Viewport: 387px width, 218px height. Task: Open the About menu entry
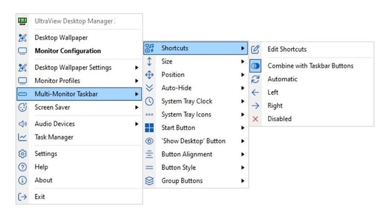point(79,180)
